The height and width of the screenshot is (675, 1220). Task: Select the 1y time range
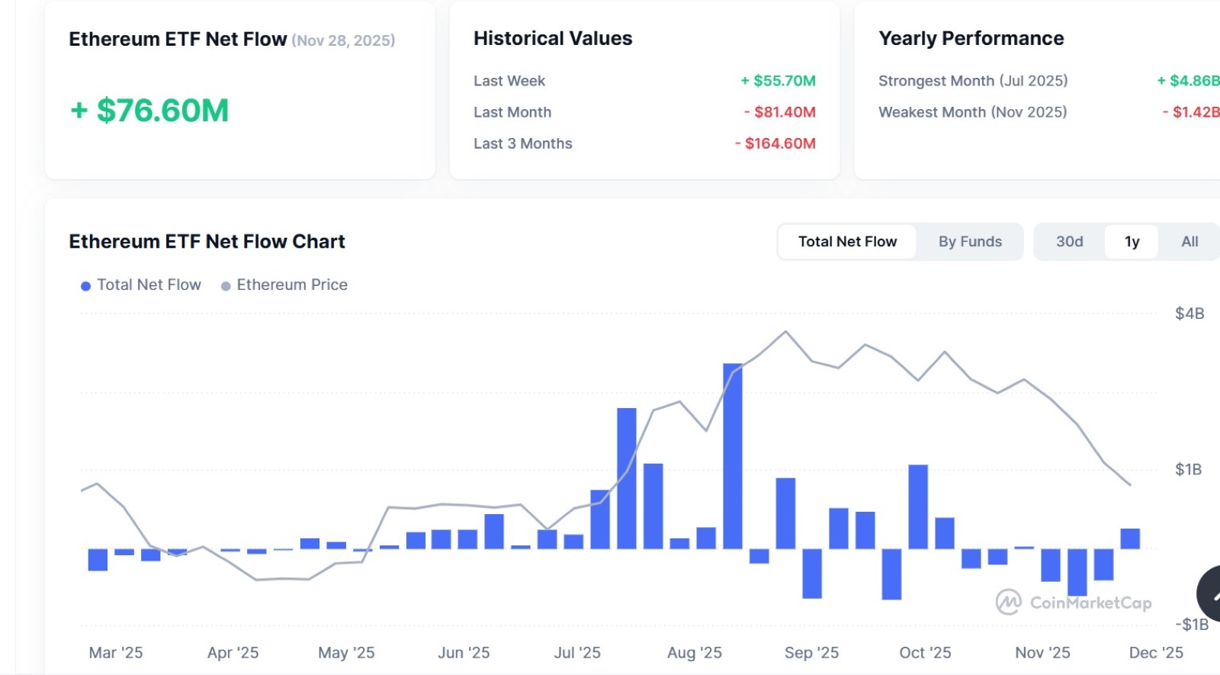pos(1132,242)
